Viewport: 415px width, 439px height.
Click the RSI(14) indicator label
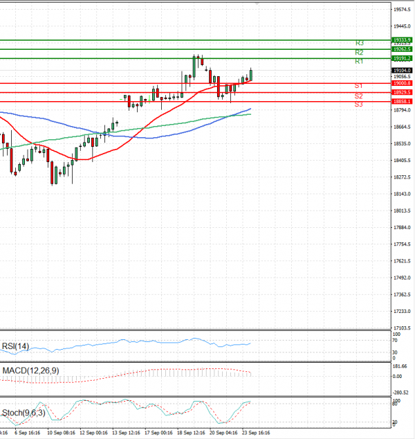tap(15, 346)
